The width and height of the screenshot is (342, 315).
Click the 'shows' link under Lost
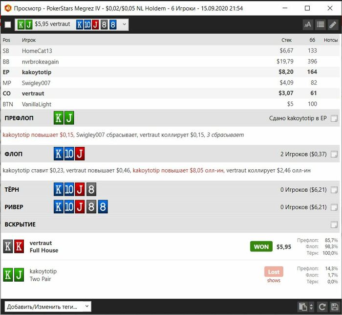[x=274, y=280]
